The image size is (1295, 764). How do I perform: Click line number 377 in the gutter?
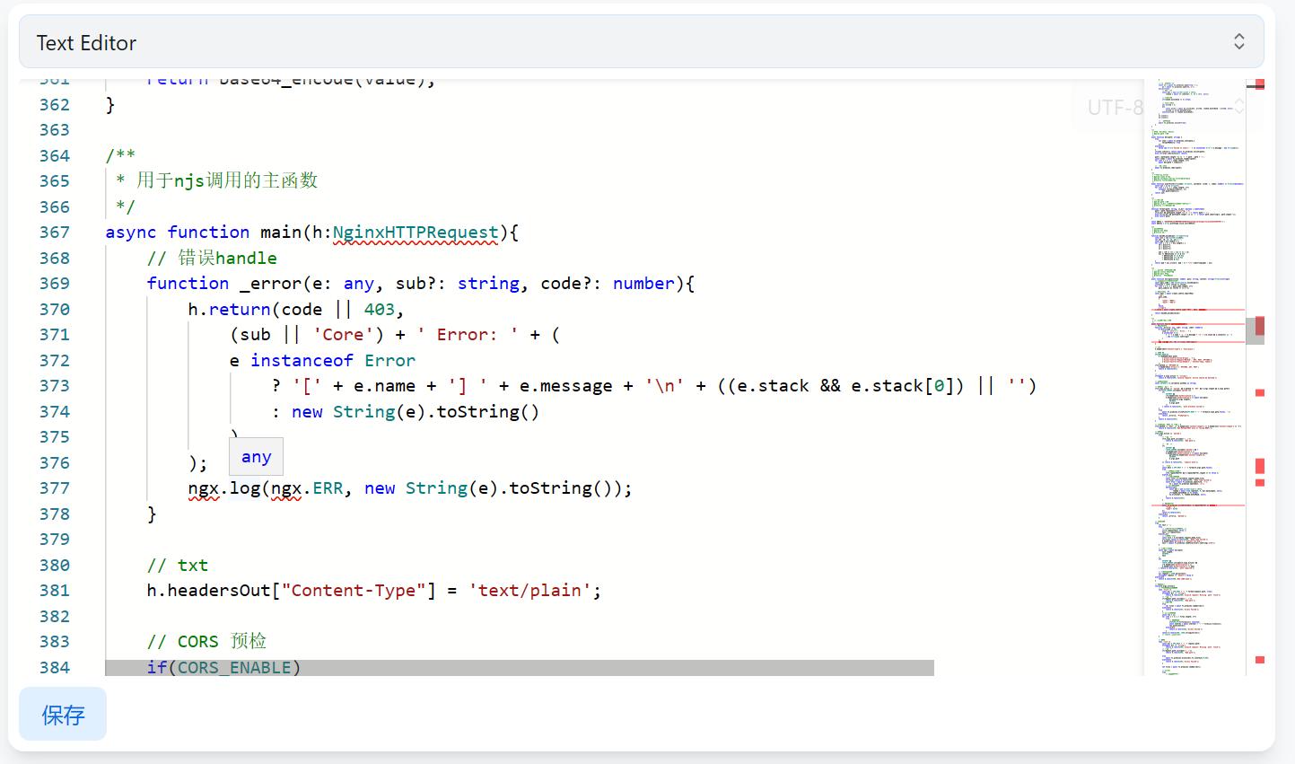click(x=55, y=488)
